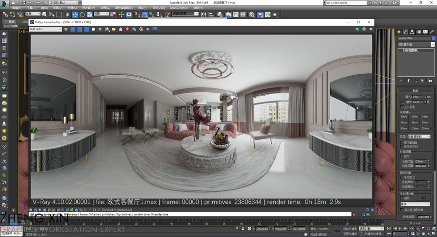Open the modifier list dropdown
This screenshot has height=237, width=437.
tap(416, 45)
